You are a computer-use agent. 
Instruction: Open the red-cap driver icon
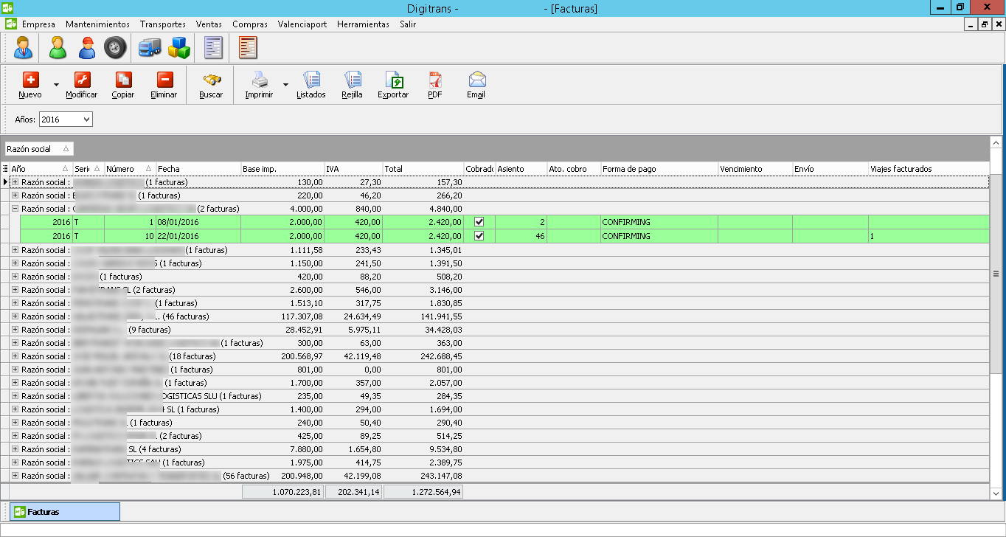[87, 49]
